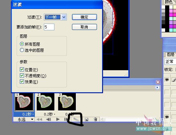Click the duplicate current frame icon

[x=86, y=119]
